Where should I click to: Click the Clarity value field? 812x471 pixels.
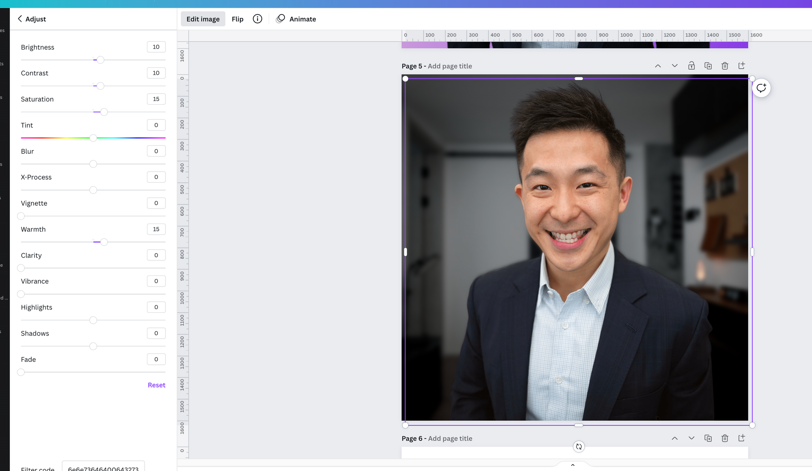[156, 255]
